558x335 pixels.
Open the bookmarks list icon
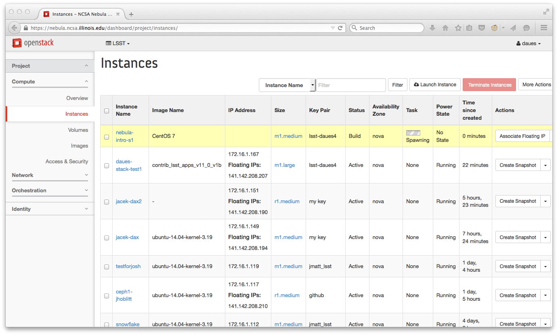point(469,28)
